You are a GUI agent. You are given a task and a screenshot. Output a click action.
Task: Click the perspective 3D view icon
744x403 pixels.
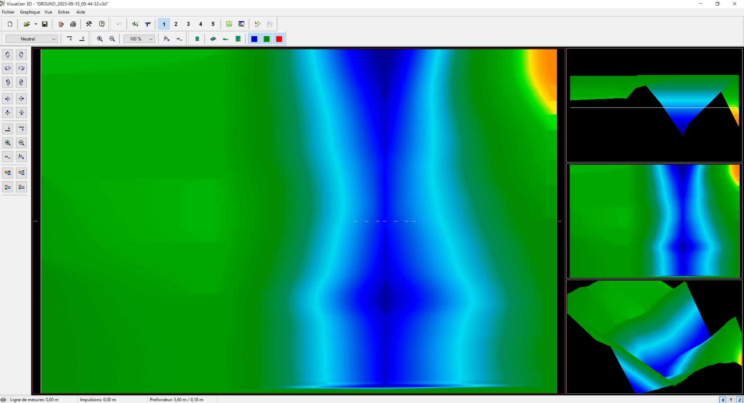point(213,39)
